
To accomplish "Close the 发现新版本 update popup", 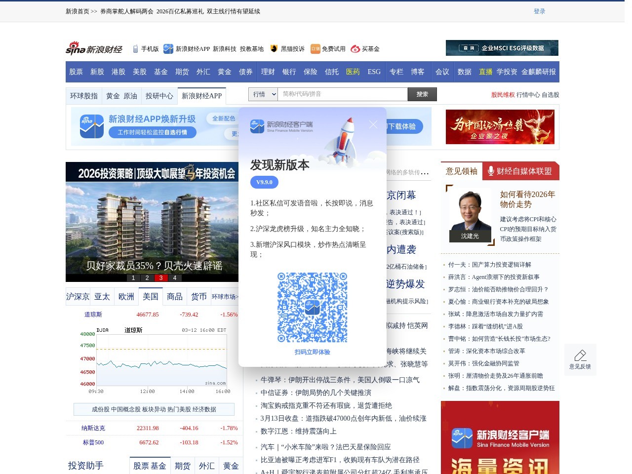I will tap(373, 124).
